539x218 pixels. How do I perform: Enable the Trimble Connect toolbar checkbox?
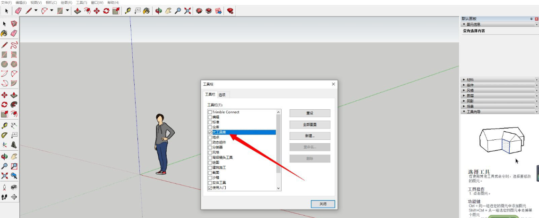(210, 112)
